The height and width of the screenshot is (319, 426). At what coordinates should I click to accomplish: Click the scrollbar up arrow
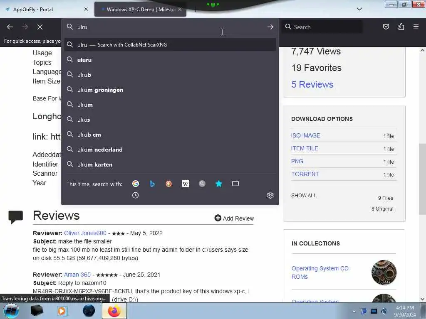422,50
